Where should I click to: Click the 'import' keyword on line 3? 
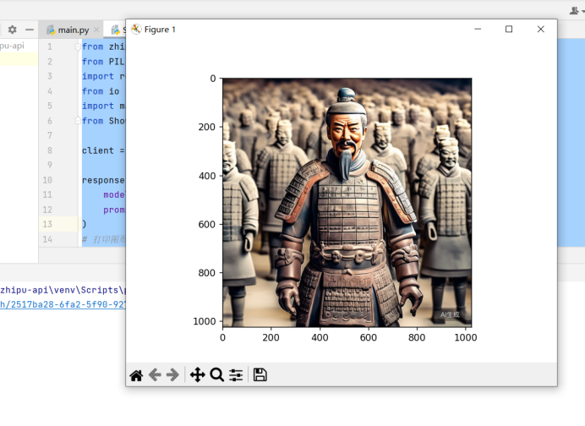(98, 76)
